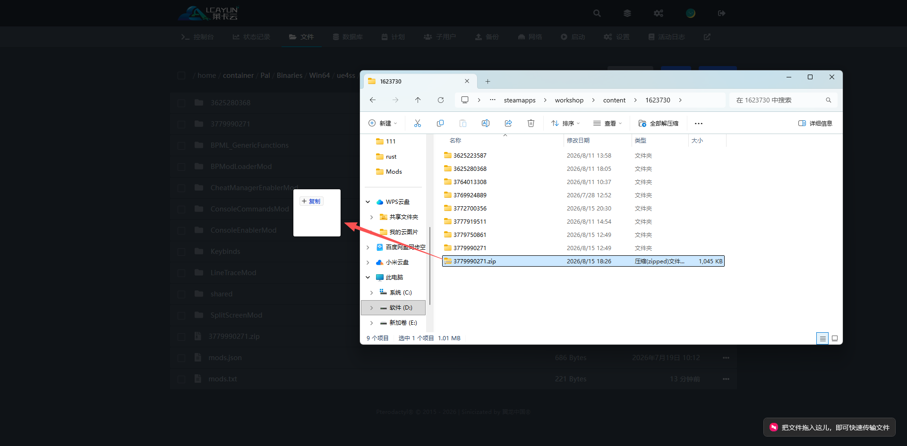
Task: Click the Paste clipboard icon in Explorer toolbar
Action: pyautogui.click(x=463, y=123)
